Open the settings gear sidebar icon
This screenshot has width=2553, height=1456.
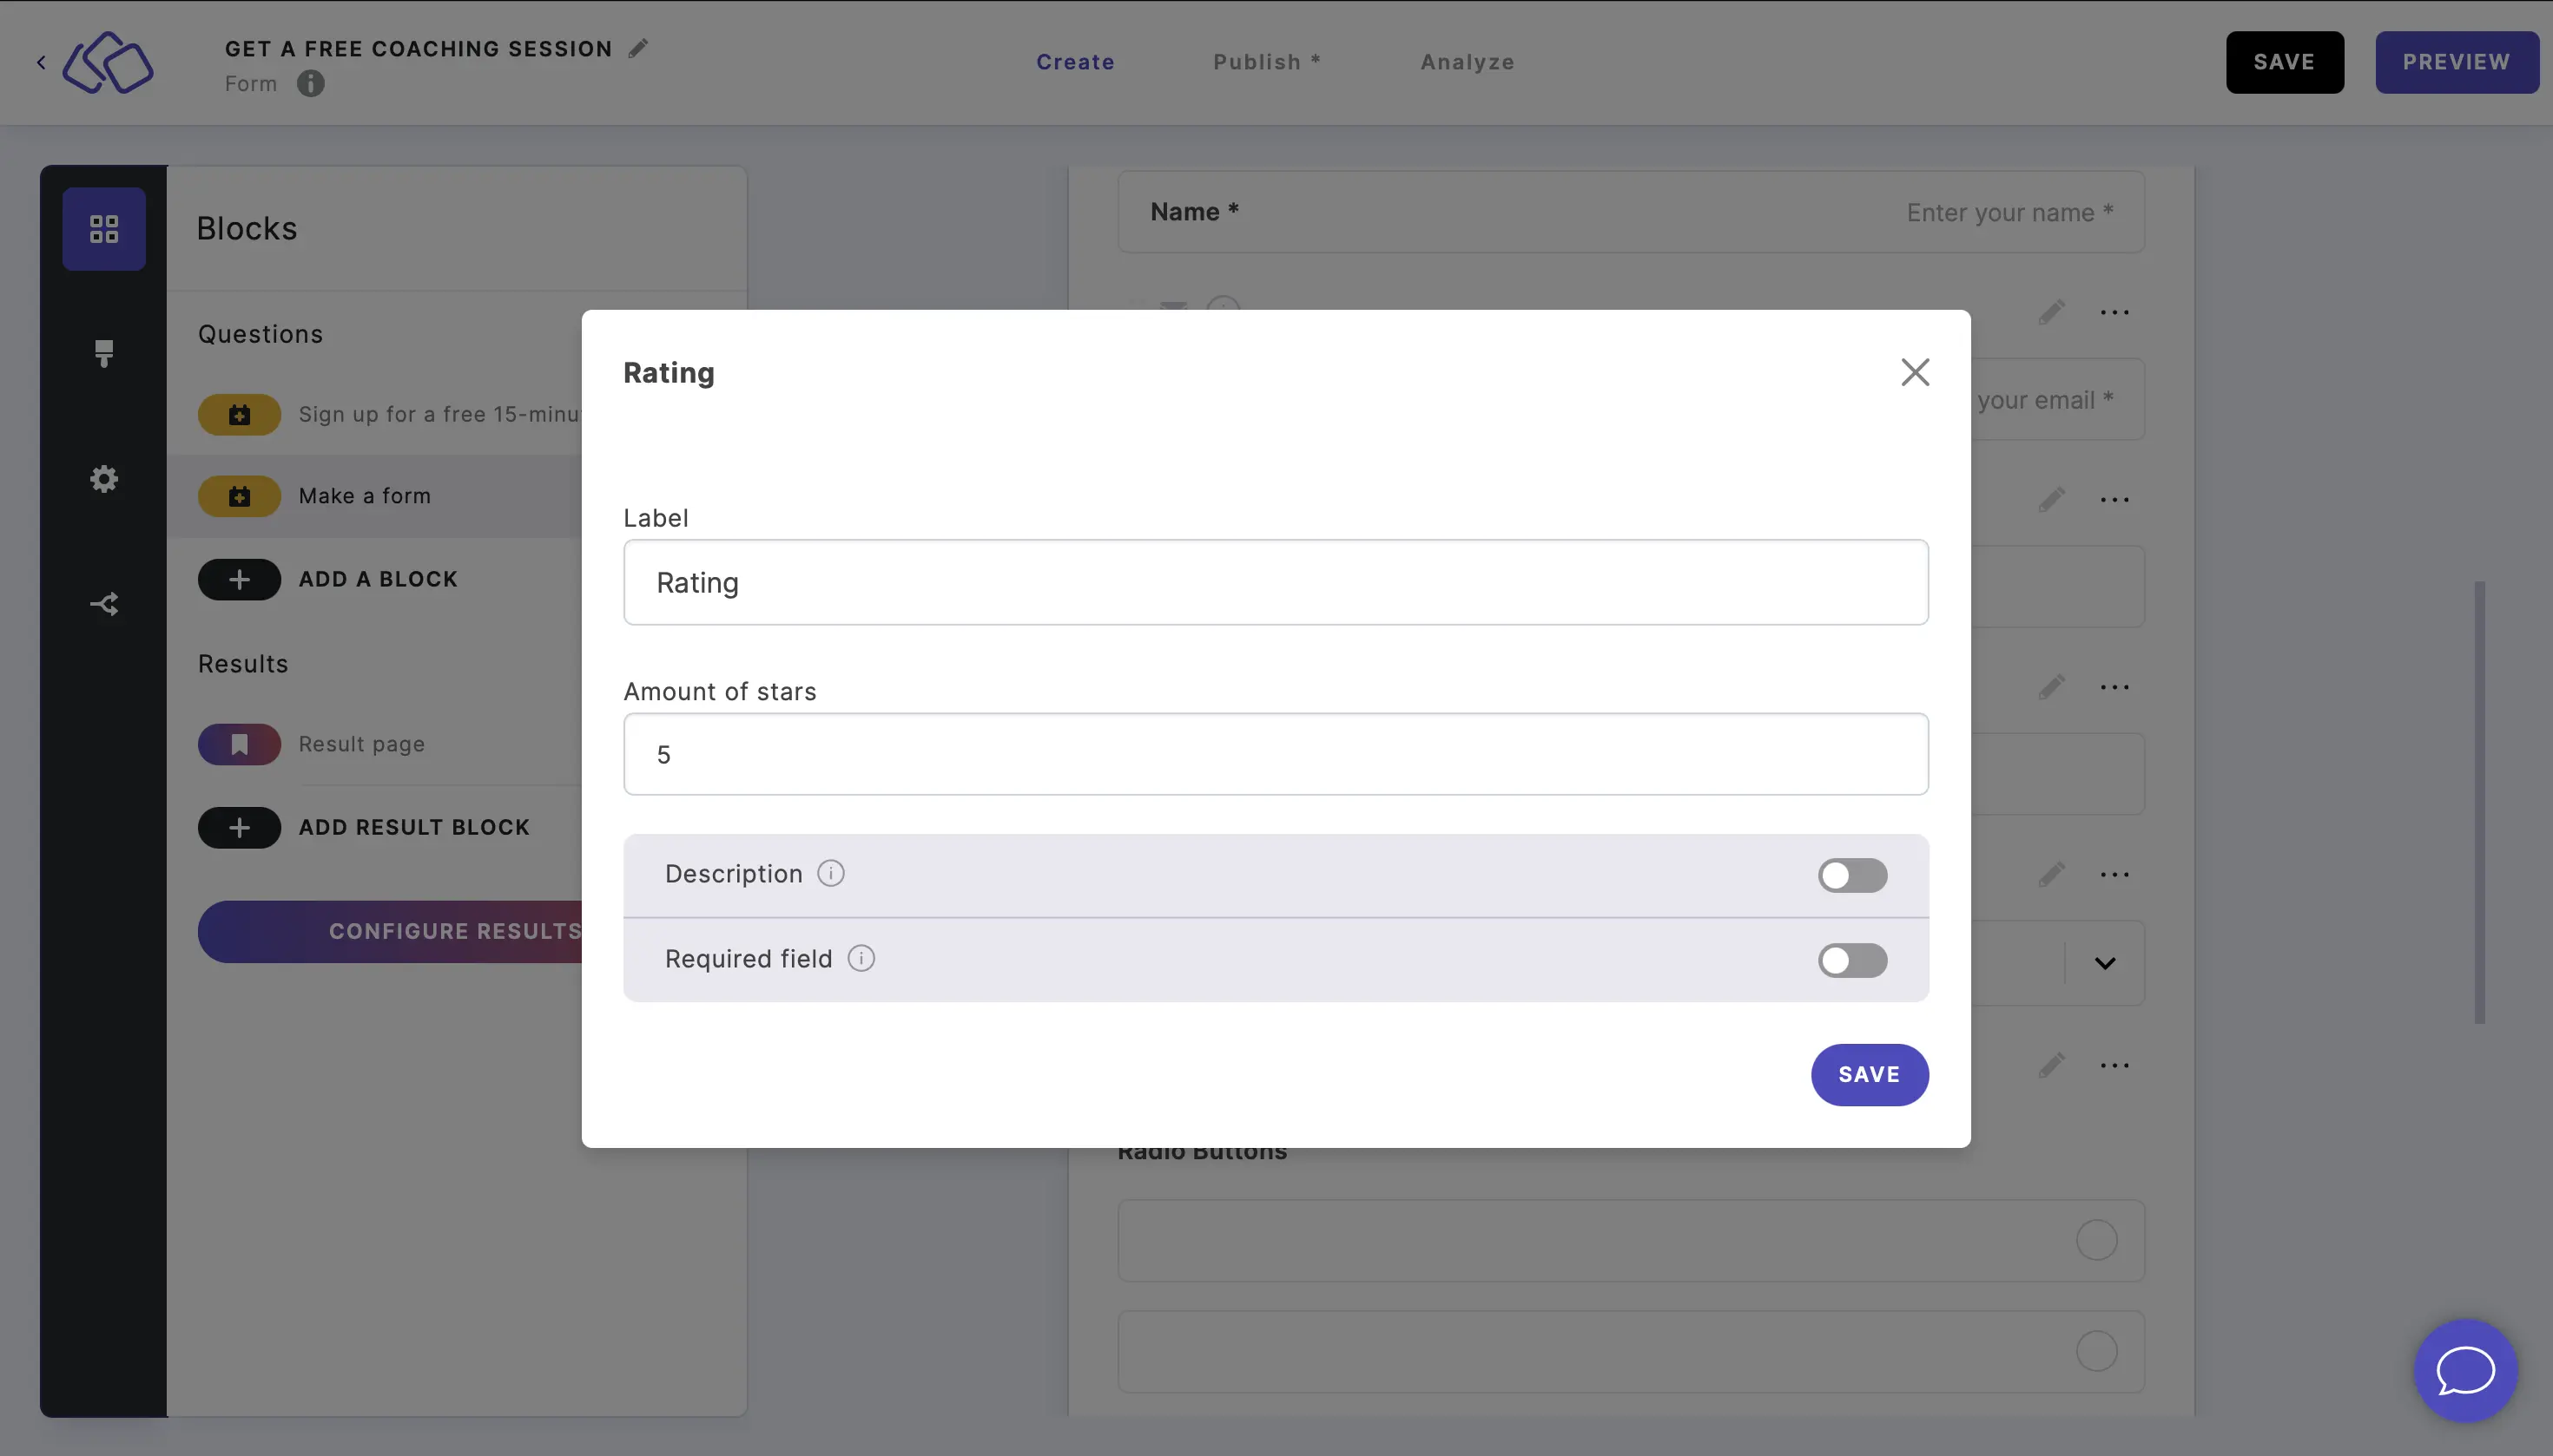[104, 479]
